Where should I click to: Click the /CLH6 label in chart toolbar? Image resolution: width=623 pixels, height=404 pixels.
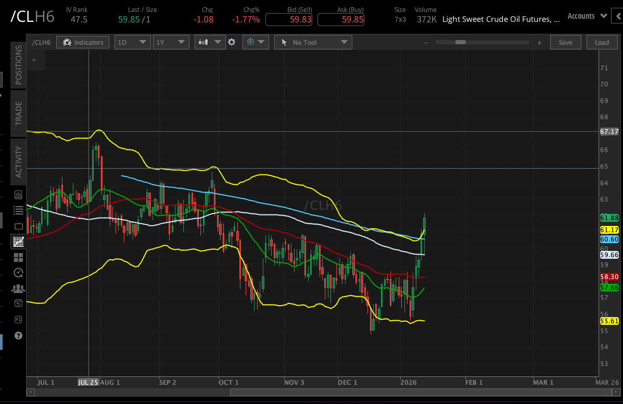41,43
